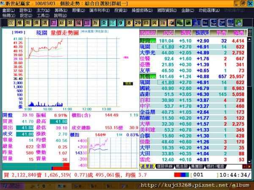The width and height of the screenshot is (254, 190).
Task: Select the 國統 stock row
Action: (193, 88)
